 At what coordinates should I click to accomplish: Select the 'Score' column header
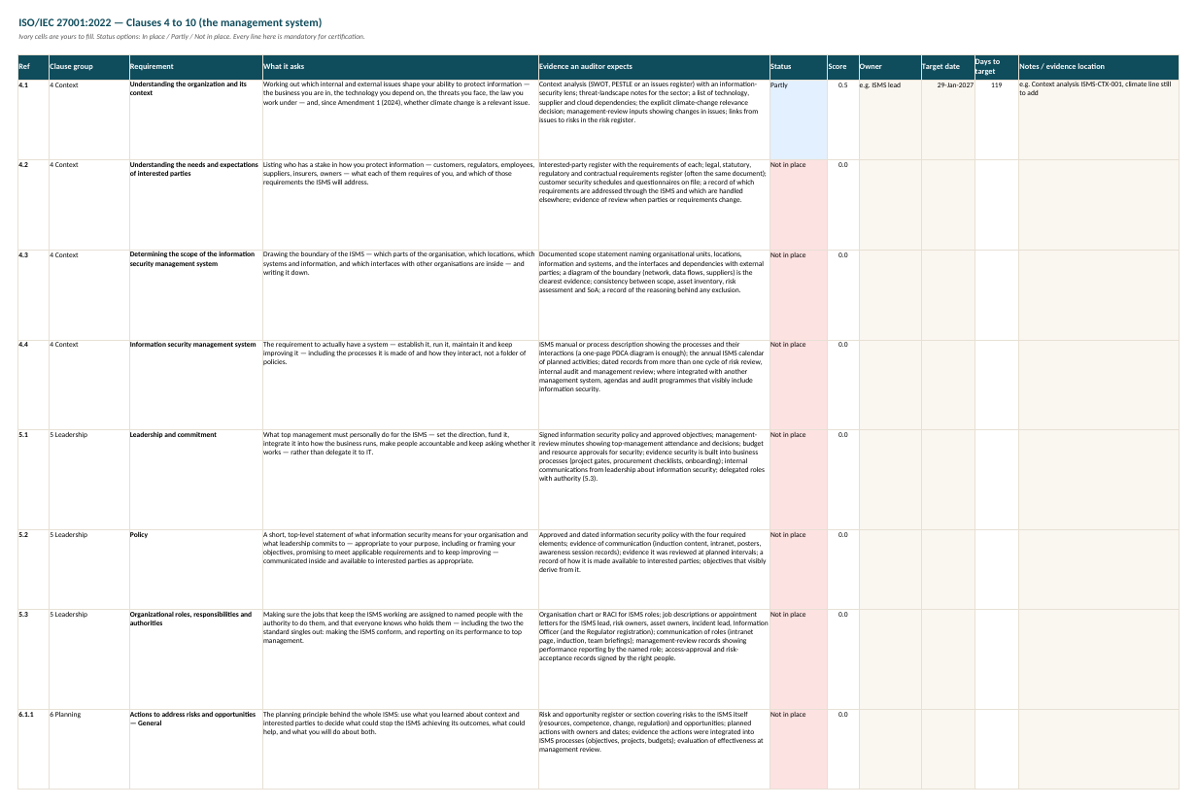(842, 67)
